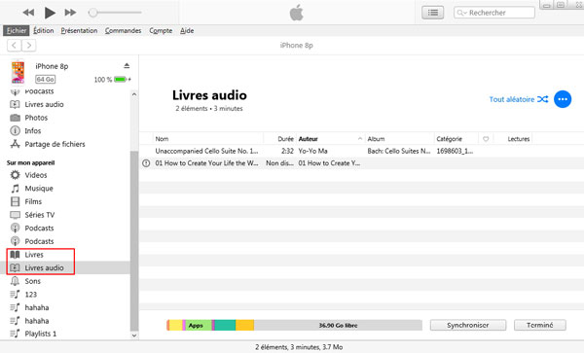Click the Partage de fichiers app icon
This screenshot has width=584, height=353.
(x=15, y=144)
